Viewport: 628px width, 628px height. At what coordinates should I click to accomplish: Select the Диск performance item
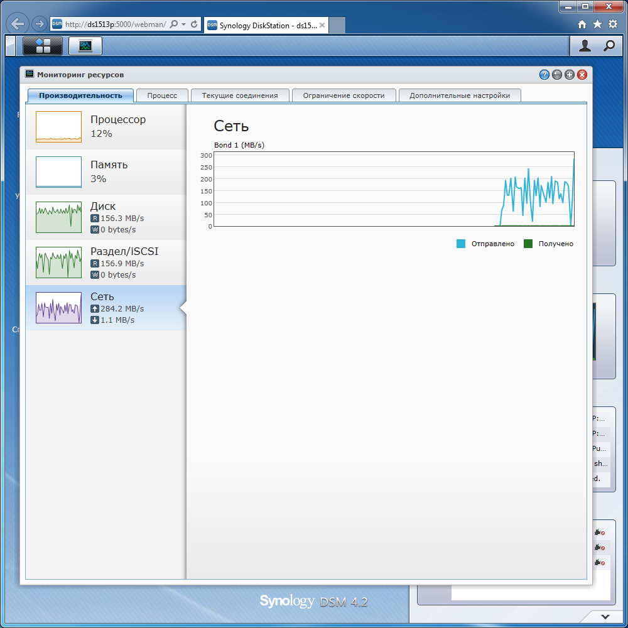(x=106, y=217)
